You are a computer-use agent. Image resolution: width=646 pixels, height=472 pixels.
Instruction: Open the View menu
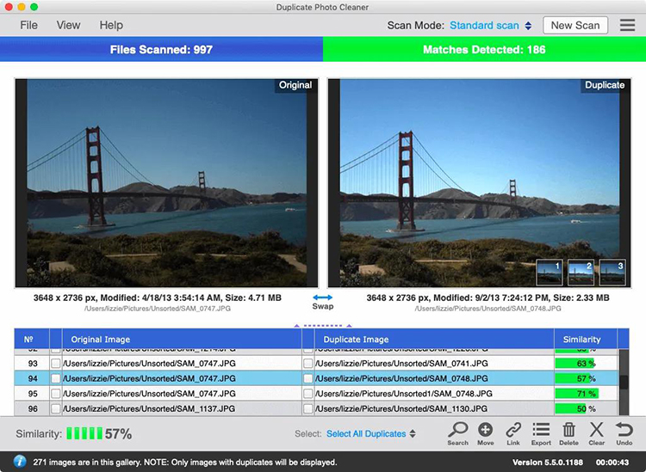[68, 25]
